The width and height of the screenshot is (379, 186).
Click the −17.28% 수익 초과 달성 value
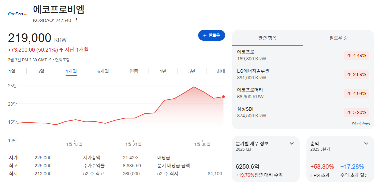352,167
